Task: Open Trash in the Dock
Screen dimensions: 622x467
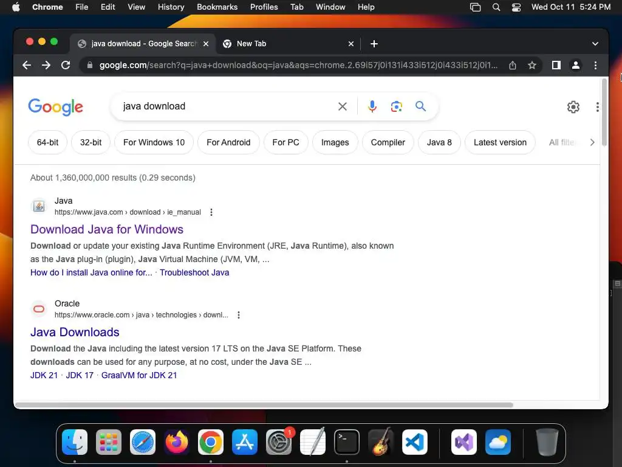Action: pyautogui.click(x=547, y=442)
